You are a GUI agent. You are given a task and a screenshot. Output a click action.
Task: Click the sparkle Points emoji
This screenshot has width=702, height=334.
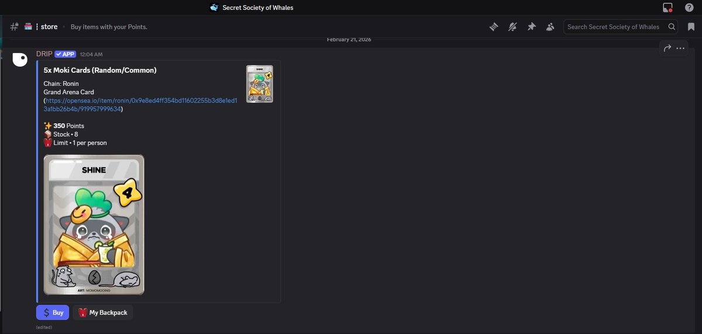coord(48,126)
